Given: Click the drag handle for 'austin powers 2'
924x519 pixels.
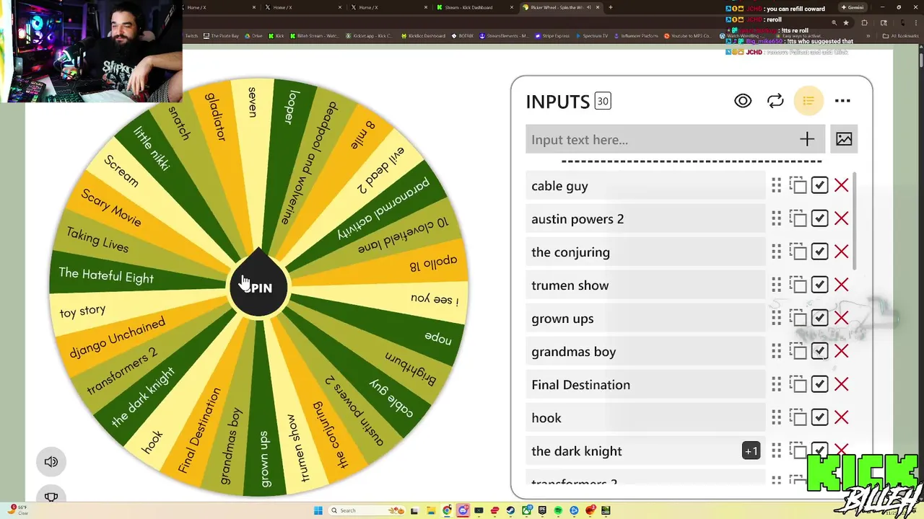Looking at the screenshot, I should pyautogui.click(x=776, y=219).
